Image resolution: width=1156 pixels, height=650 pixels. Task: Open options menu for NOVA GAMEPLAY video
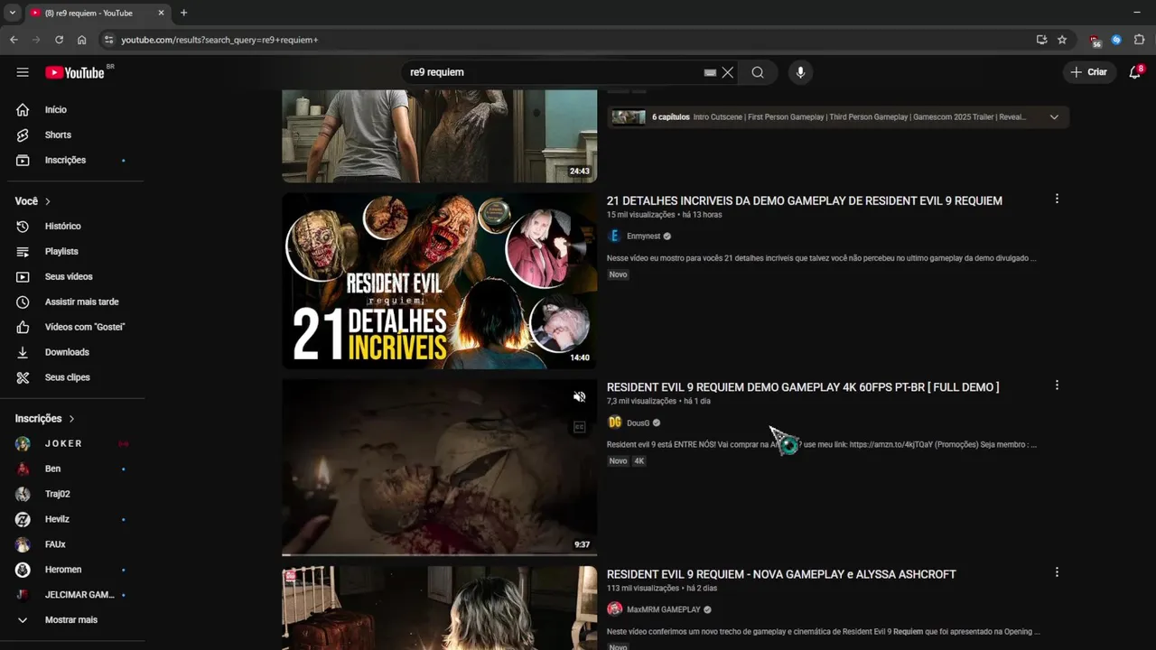(x=1057, y=572)
